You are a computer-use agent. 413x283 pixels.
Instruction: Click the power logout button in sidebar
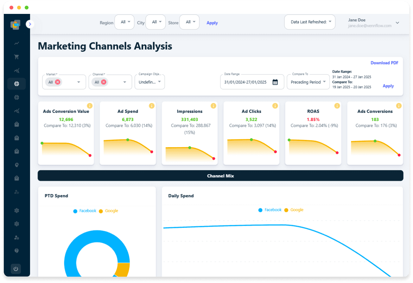[16, 269]
